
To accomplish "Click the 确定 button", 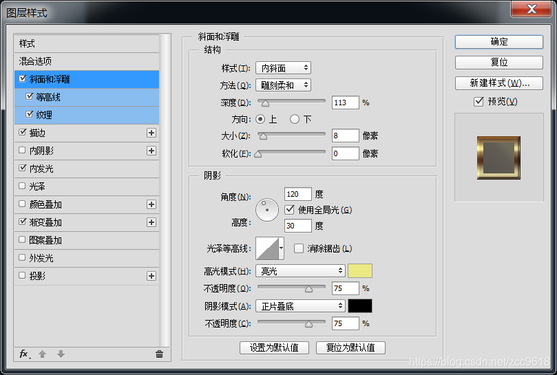I will coord(498,42).
